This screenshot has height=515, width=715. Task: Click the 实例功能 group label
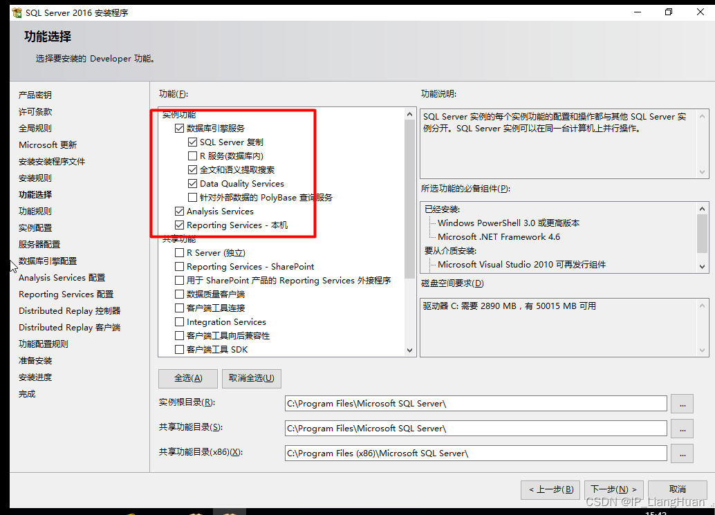click(x=179, y=115)
